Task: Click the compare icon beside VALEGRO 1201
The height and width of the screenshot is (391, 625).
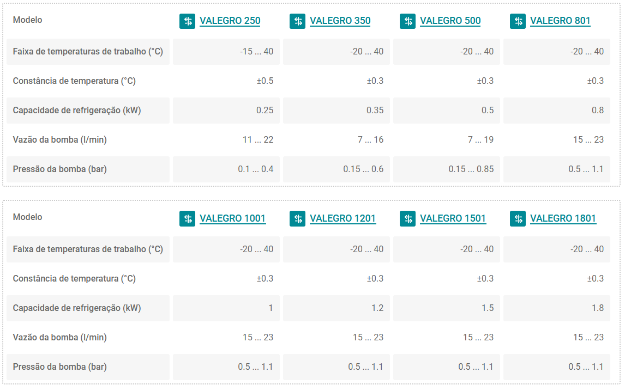Action: click(297, 218)
